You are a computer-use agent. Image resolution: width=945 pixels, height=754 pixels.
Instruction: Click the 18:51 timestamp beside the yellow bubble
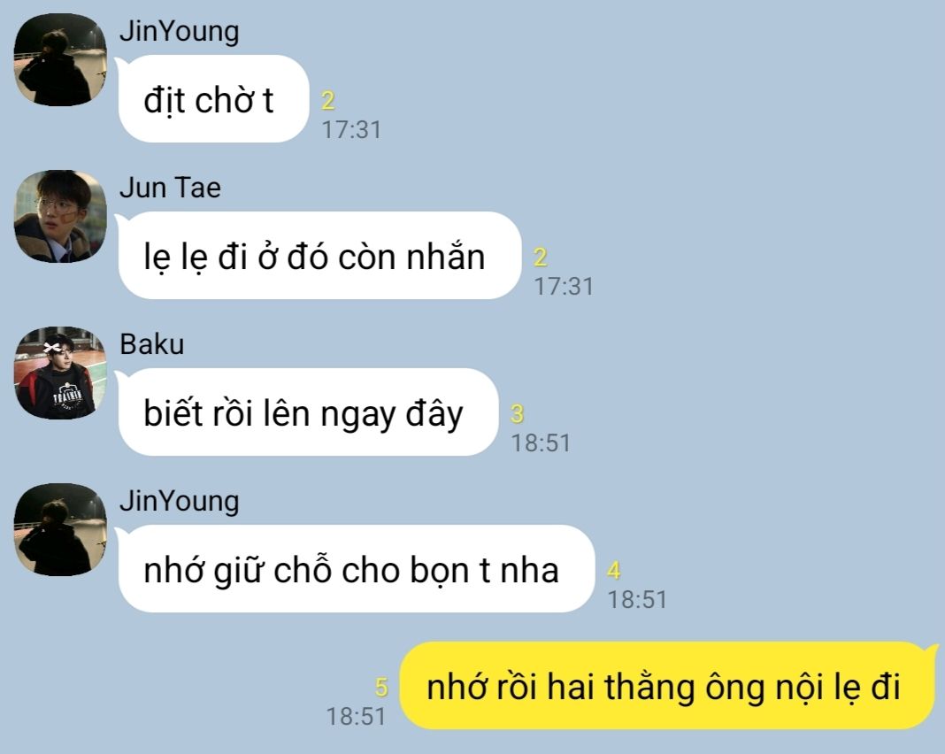tap(356, 717)
